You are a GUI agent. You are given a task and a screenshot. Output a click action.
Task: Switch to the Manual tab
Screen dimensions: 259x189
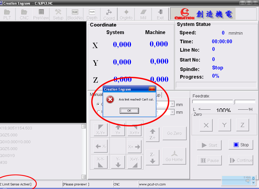96,94
